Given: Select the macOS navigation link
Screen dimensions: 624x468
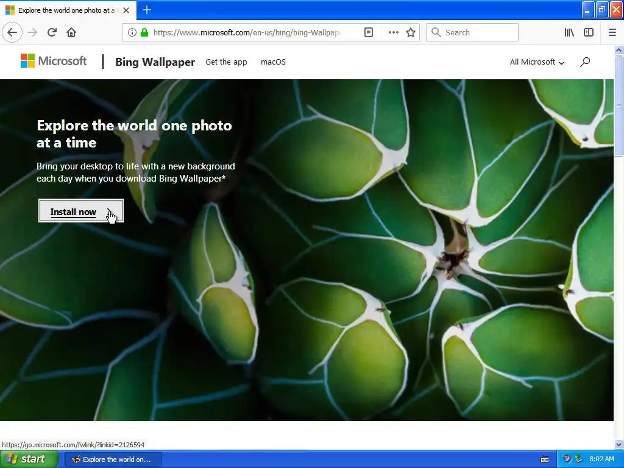Looking at the screenshot, I should point(273,62).
